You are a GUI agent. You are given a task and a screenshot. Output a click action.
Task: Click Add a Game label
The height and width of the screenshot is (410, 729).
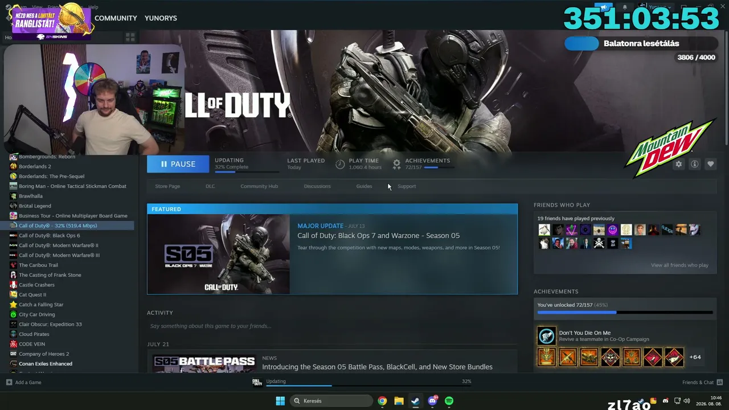click(28, 382)
